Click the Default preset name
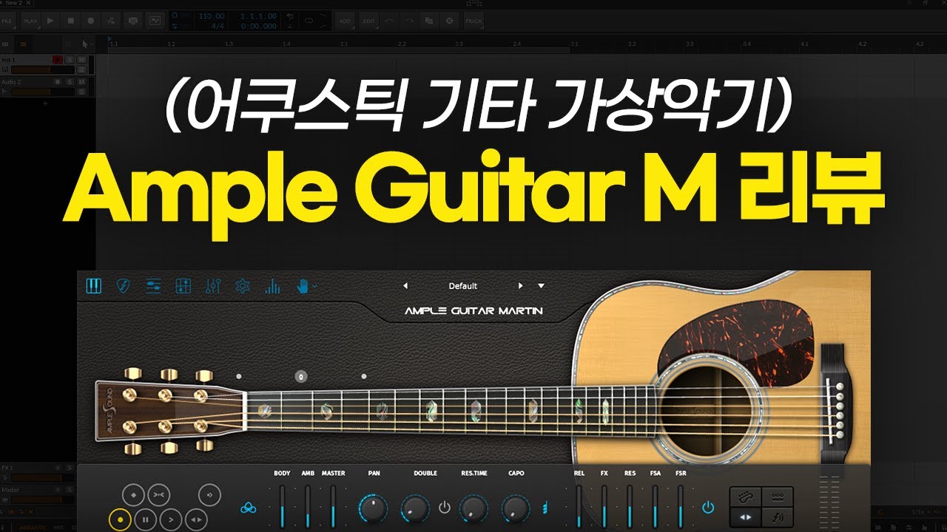 point(463,286)
